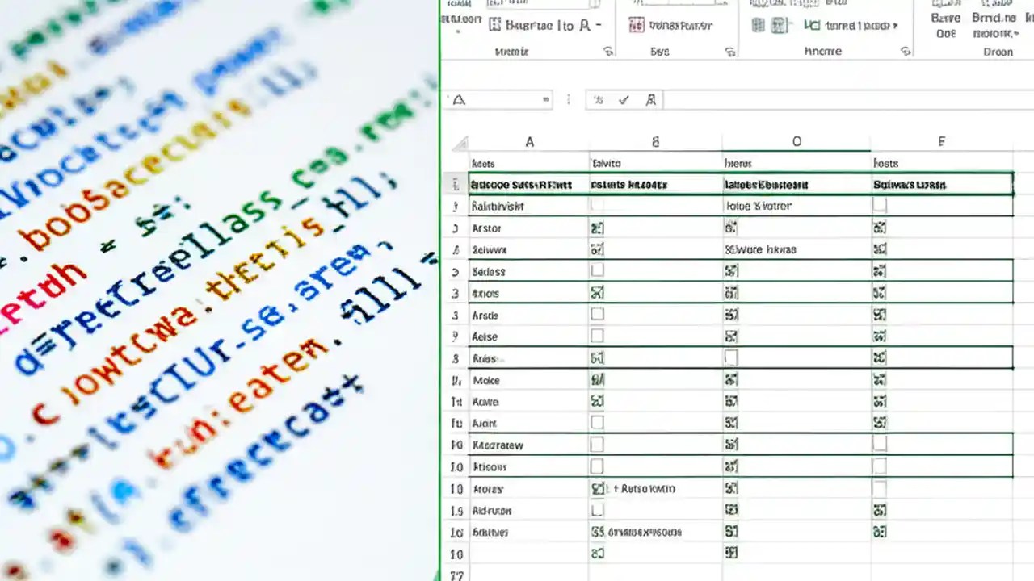Click the Enter checkmark icon in the formula bar
Viewport: 1034px width, 581px height.
[624, 100]
